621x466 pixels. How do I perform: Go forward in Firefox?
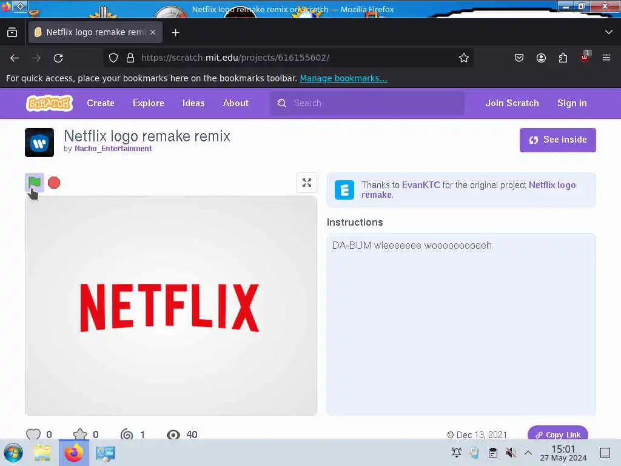pos(36,58)
